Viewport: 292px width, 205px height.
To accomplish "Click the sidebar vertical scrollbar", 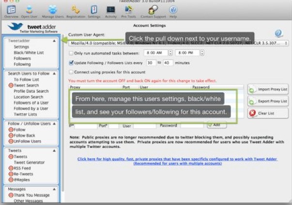I will [63, 113].
